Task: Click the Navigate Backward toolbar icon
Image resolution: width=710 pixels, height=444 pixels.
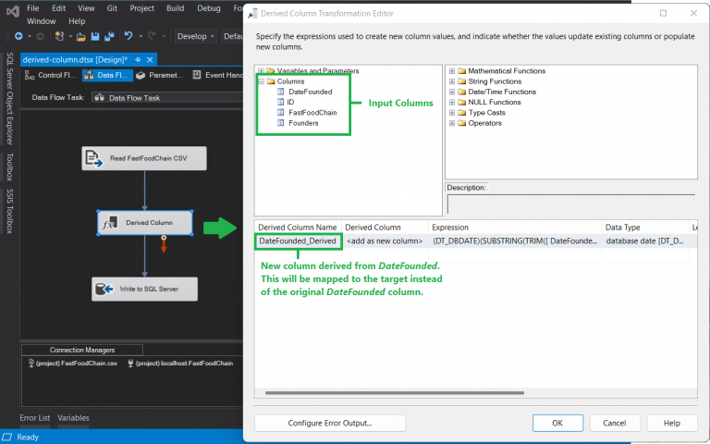Action: [18, 36]
